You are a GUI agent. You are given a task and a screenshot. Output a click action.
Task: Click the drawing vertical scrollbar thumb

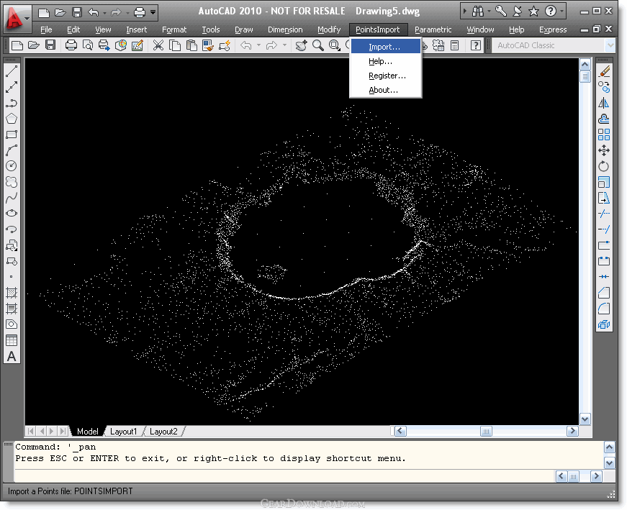(x=585, y=76)
